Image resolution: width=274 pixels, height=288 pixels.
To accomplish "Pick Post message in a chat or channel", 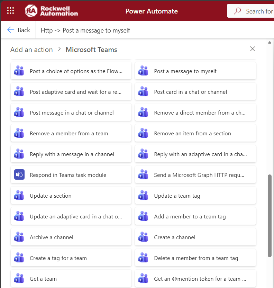I will click(71, 112).
